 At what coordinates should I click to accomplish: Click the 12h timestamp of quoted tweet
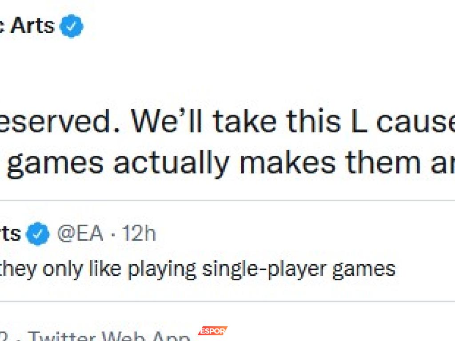click(x=139, y=234)
